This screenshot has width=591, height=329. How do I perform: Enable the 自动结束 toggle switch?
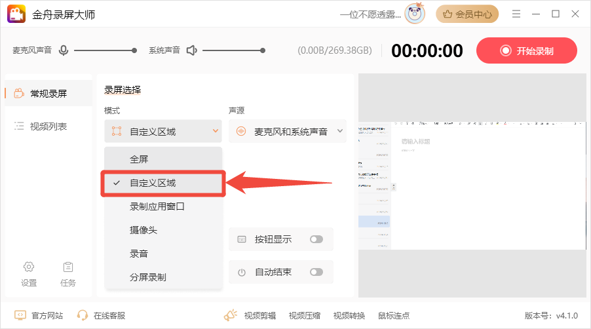(x=316, y=272)
